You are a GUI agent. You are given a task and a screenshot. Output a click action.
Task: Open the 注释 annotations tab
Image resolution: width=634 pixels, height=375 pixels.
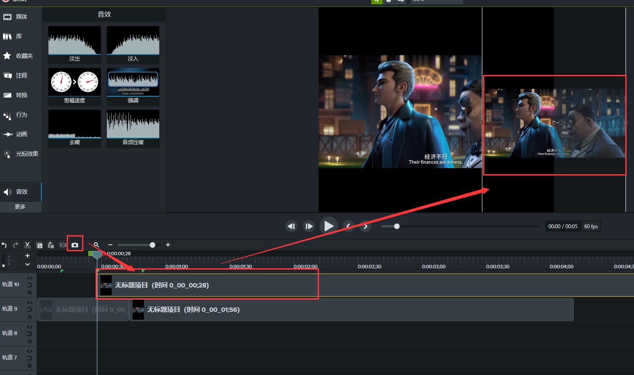[x=21, y=75]
